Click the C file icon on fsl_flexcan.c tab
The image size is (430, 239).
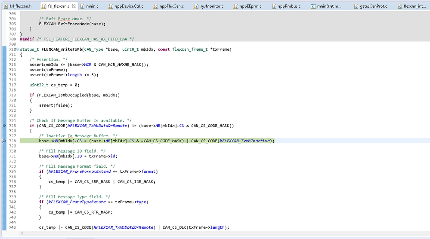pos(44,6)
